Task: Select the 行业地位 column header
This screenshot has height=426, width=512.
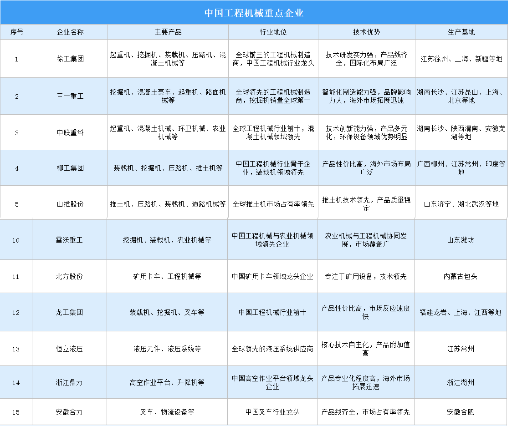Action: point(273,32)
